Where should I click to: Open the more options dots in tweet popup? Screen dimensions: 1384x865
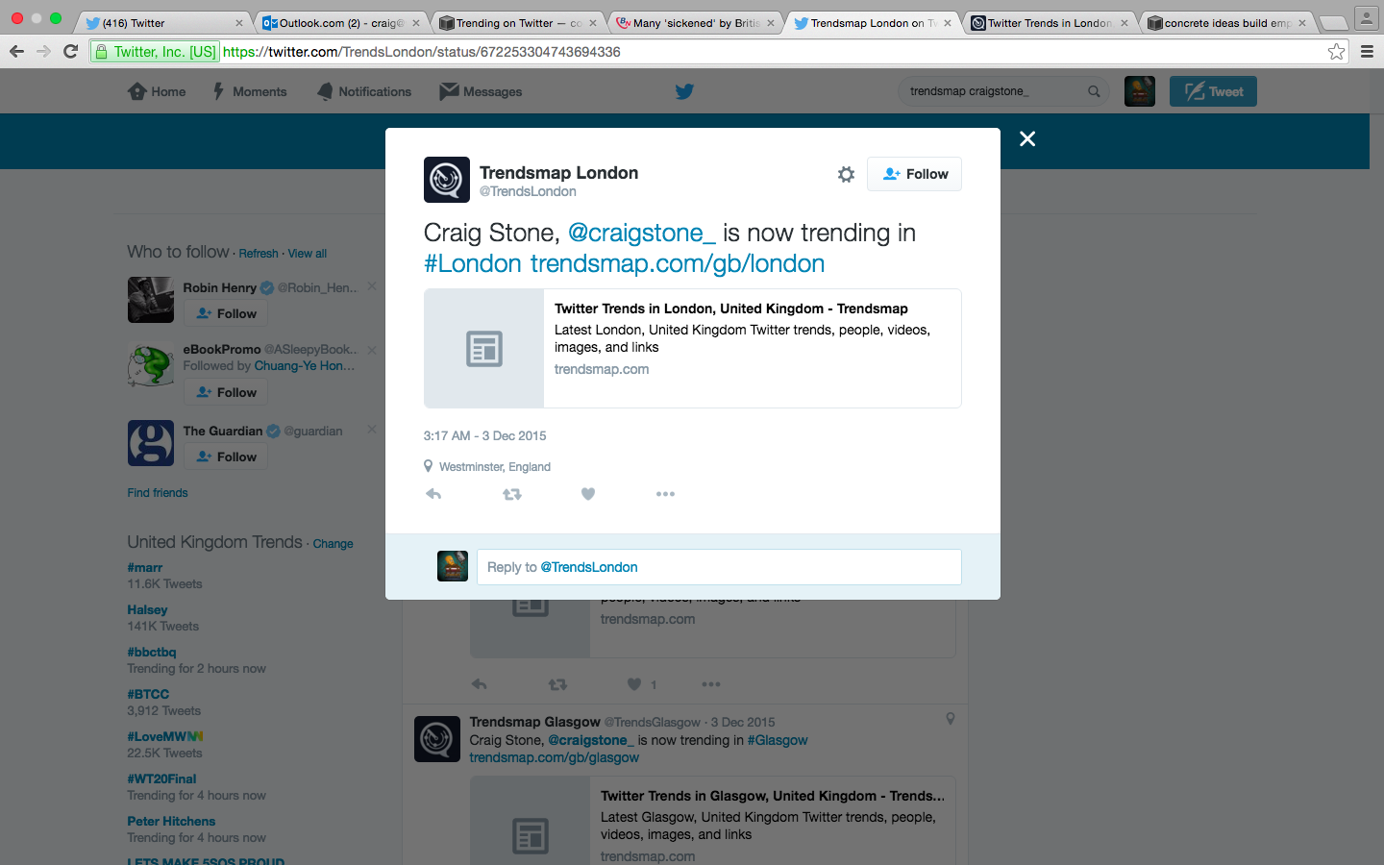click(x=665, y=494)
